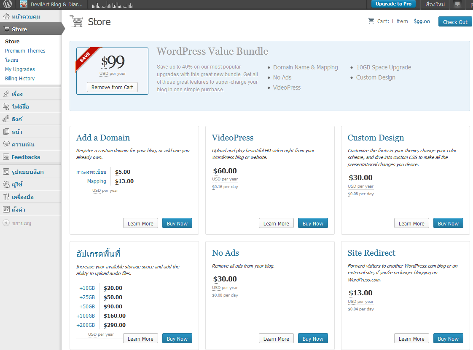Click the small cart icon beside Cart total
Image resolution: width=473 pixels, height=350 pixels.
click(371, 21)
